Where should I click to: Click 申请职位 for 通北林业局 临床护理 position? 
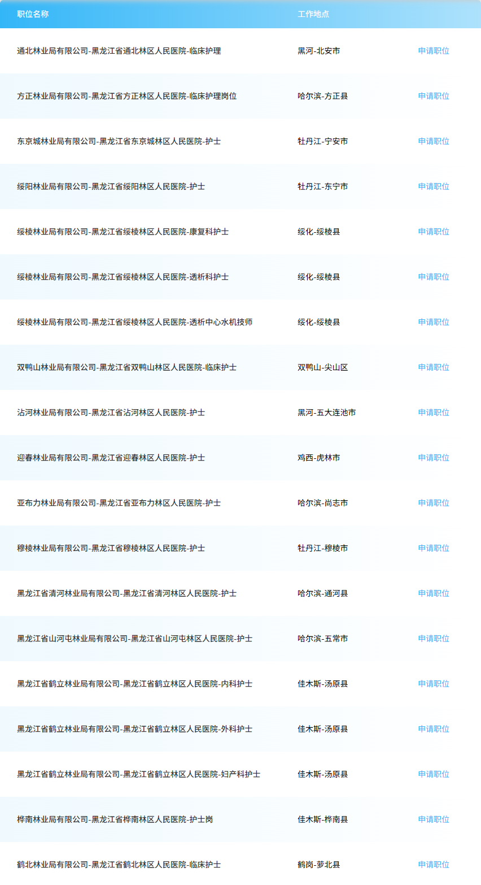433,50
